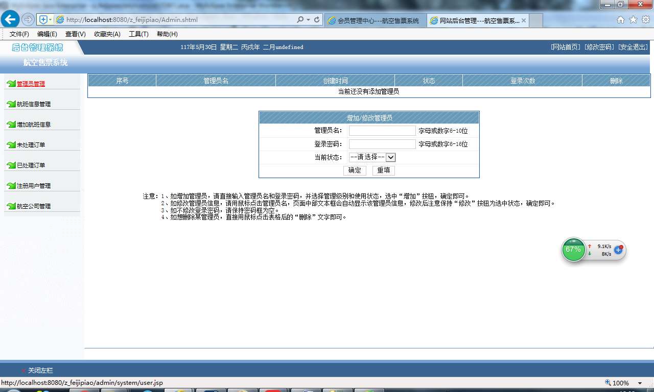654x392 pixels.
Task: Click the 修改密码 header link
Action: click(x=599, y=47)
